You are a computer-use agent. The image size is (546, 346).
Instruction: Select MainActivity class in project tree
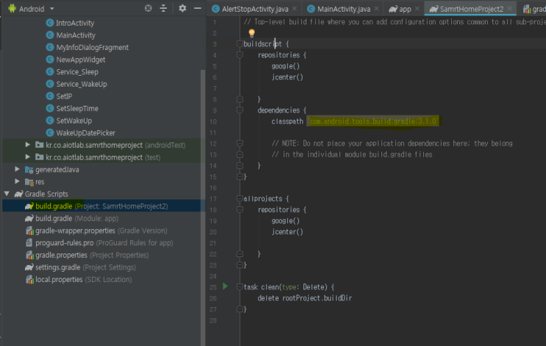pyautogui.click(x=76, y=35)
